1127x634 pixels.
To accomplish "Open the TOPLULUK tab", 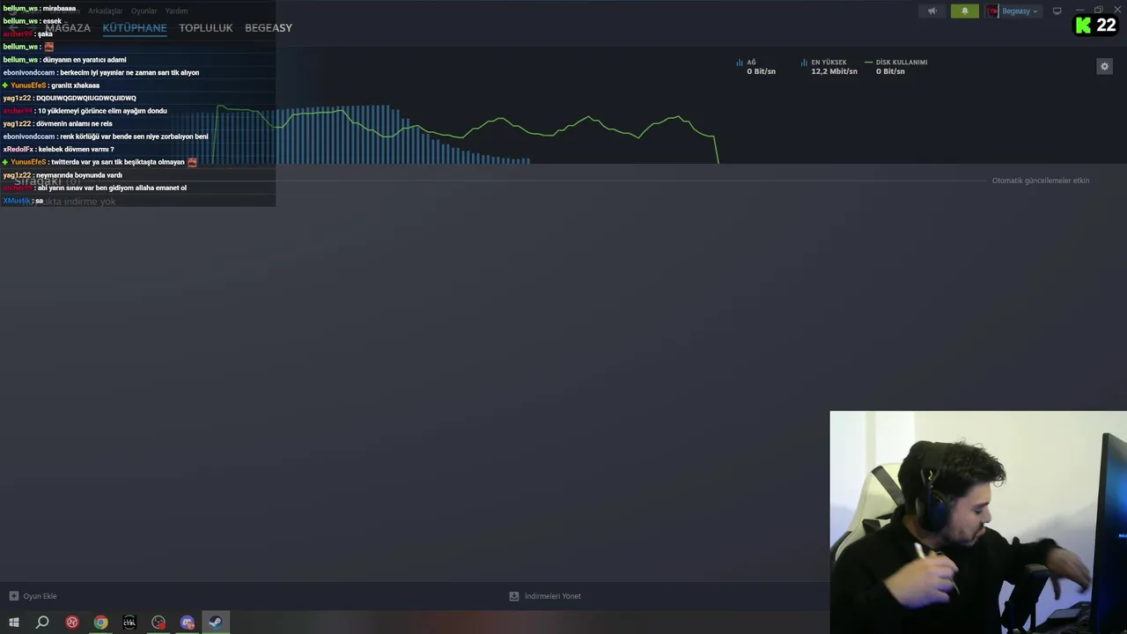I will click(206, 28).
